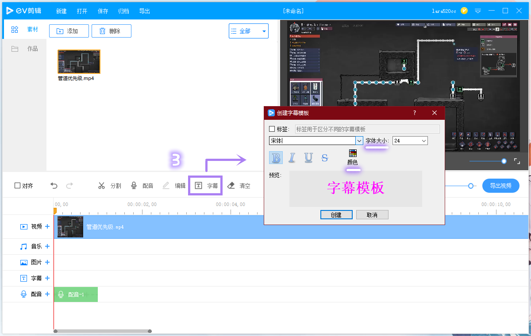
Task: Click the 删除 material button
Action: coord(112,31)
